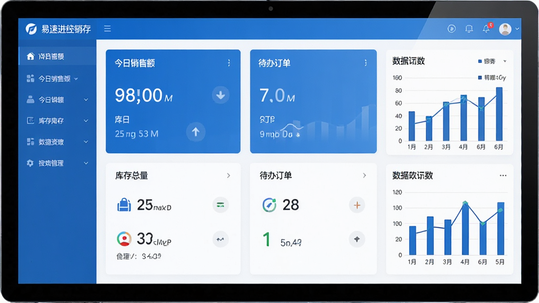
Task: Open more options on blue 待办订单 card
Action: point(365,63)
